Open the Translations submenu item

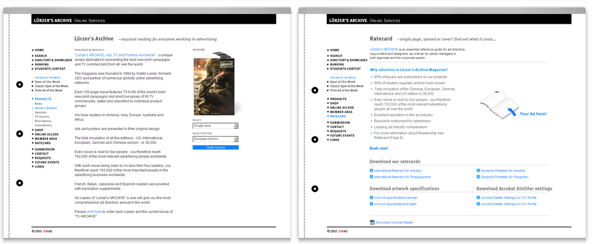tap(44, 126)
